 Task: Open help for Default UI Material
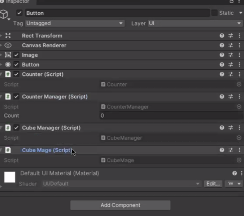(234, 173)
